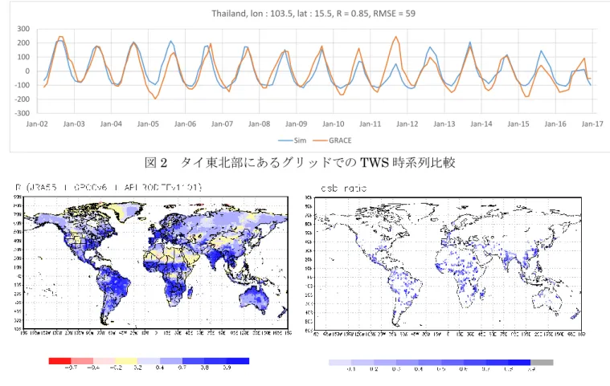Click the R (JRA55) map title
This screenshot has height=386, width=610.
point(108,188)
